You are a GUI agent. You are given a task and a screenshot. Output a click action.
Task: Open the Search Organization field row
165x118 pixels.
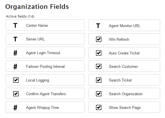pos(124,93)
